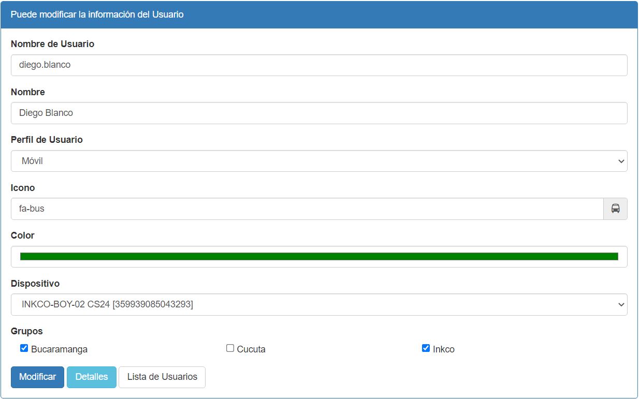Select the fa-bus Icono text field

tap(307, 209)
